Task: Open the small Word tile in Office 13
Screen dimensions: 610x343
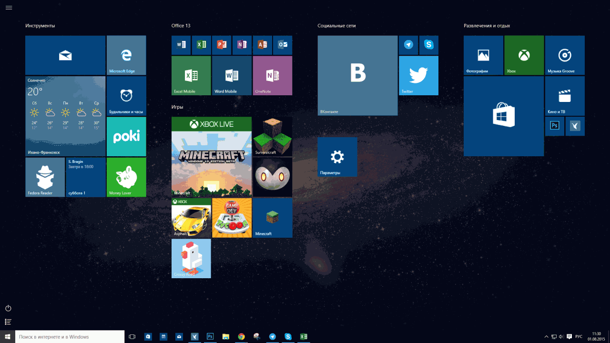Action: pyautogui.click(x=181, y=45)
